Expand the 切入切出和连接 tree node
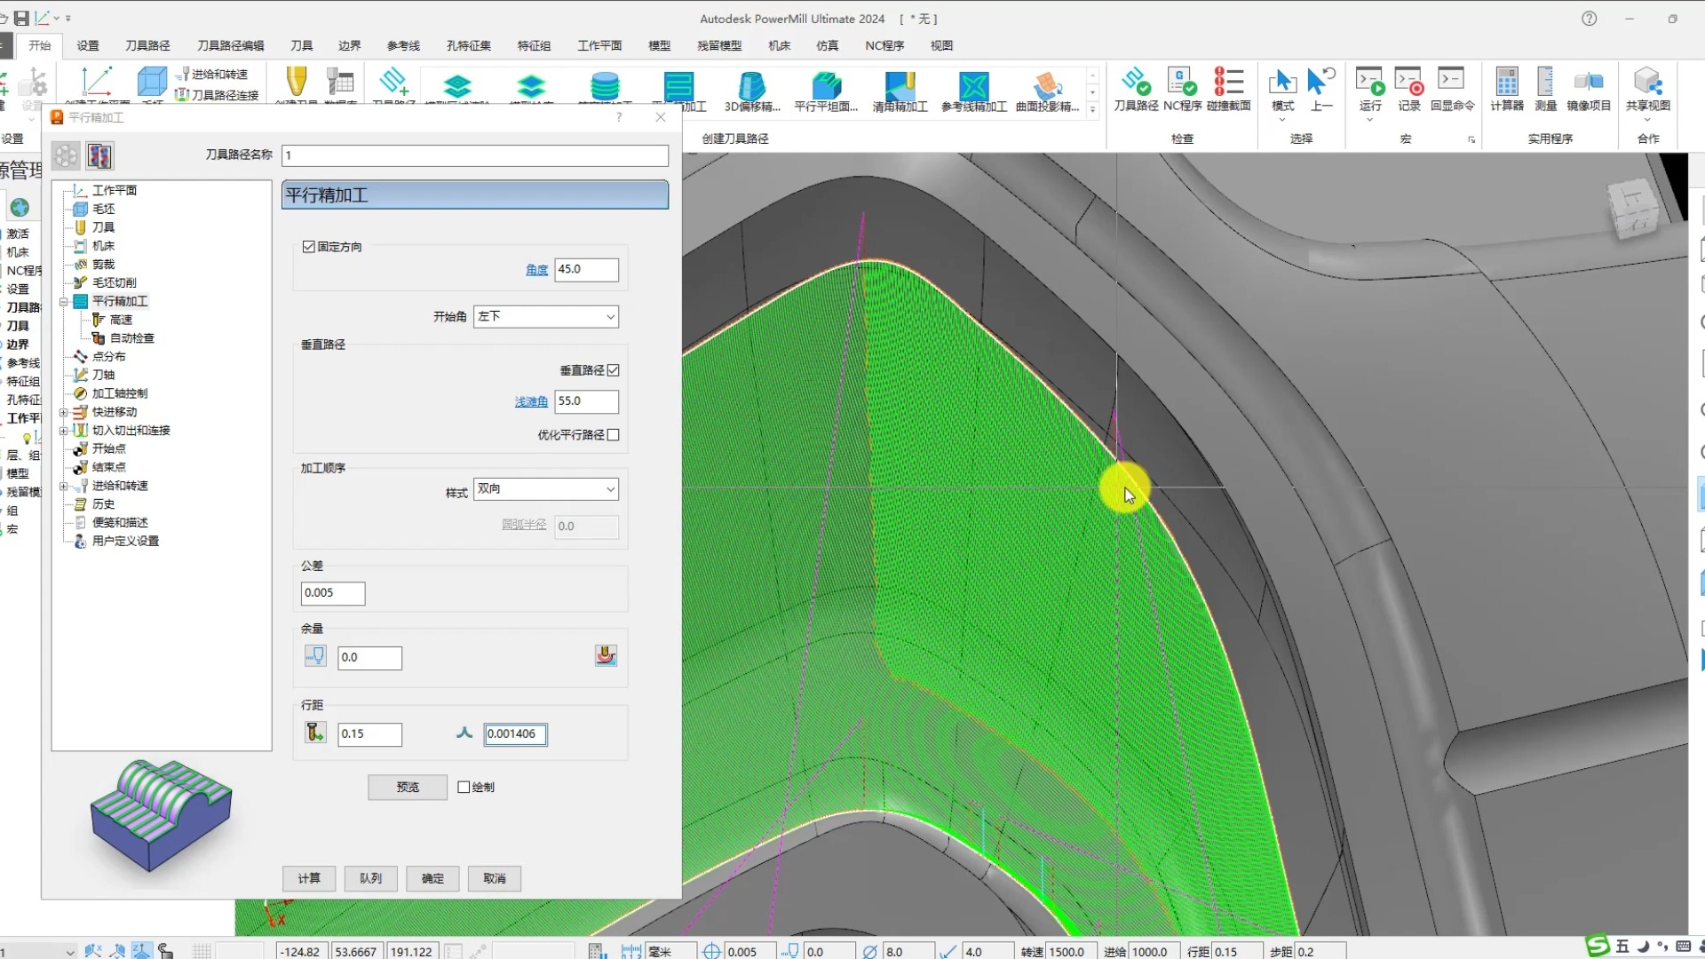The width and height of the screenshot is (1705, 959). tap(64, 431)
